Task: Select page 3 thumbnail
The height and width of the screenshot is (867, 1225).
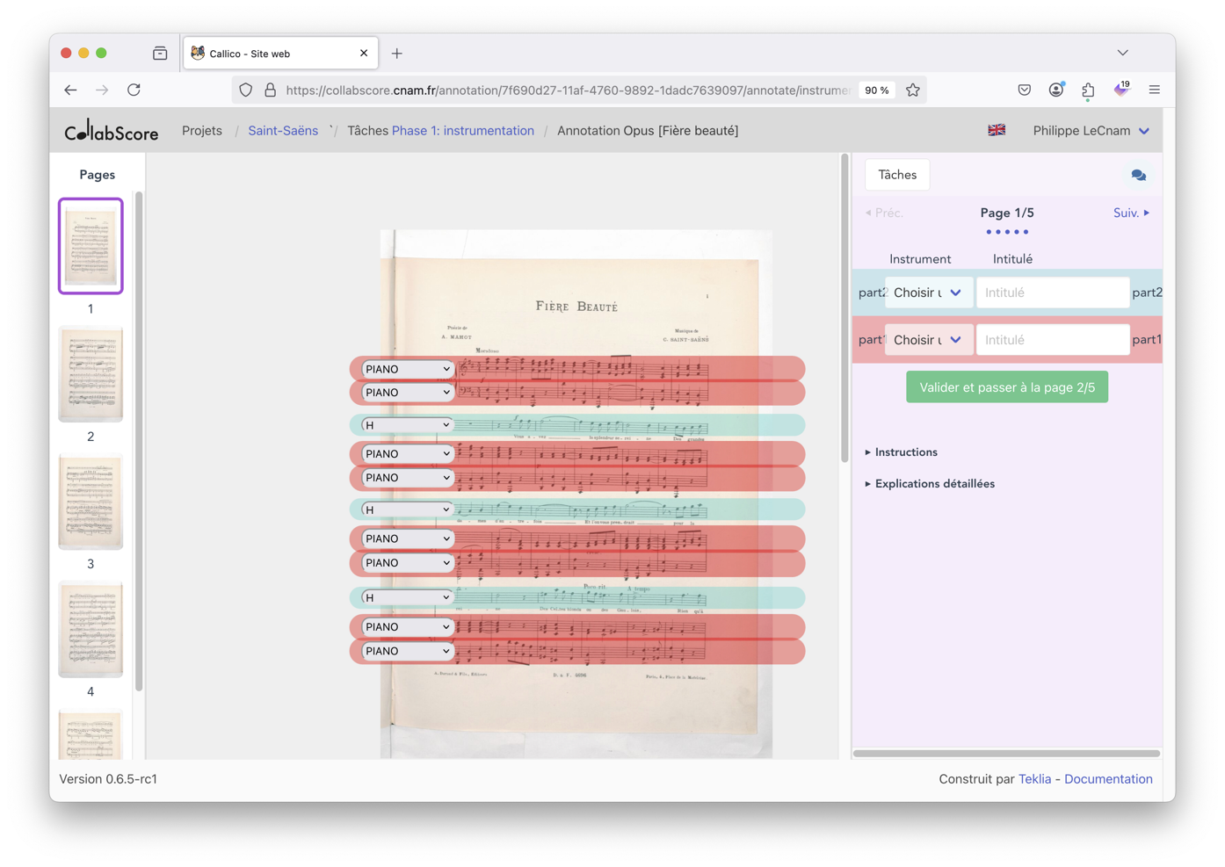Action: pos(91,502)
